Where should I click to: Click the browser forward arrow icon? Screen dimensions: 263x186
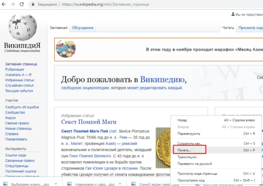[x=12, y=4]
